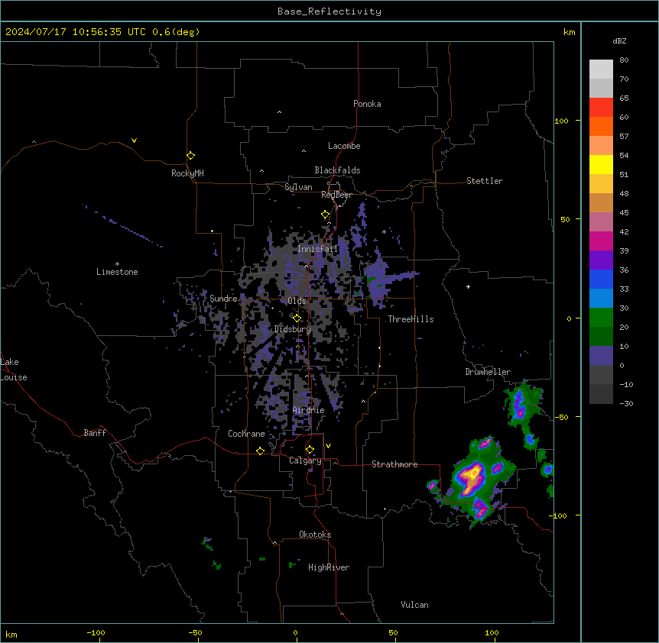Click the yellow diamond marker below RedDeer

tap(326, 215)
